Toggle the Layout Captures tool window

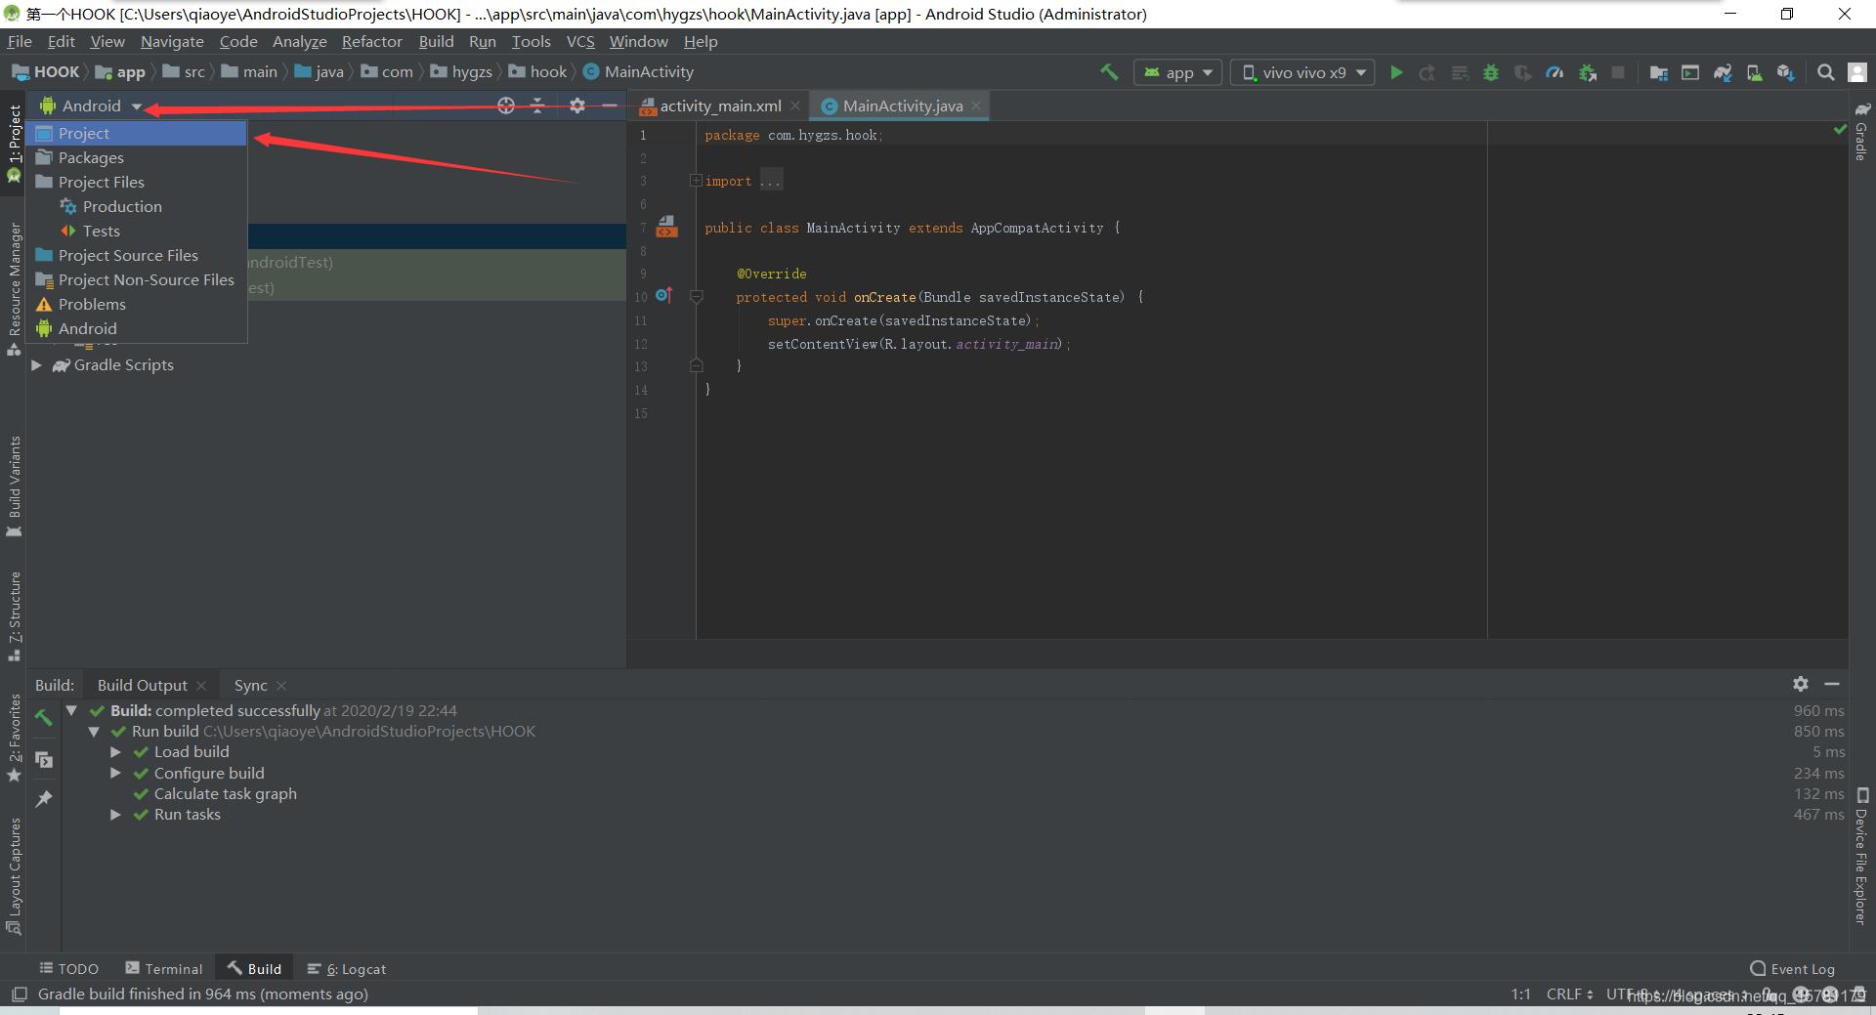(x=15, y=875)
